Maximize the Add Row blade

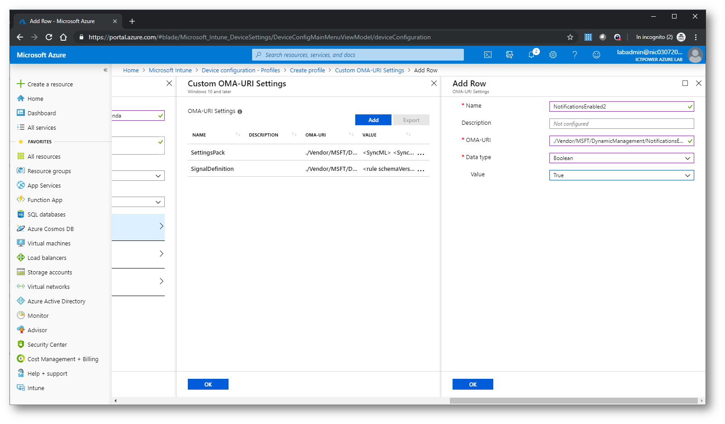pyautogui.click(x=685, y=83)
